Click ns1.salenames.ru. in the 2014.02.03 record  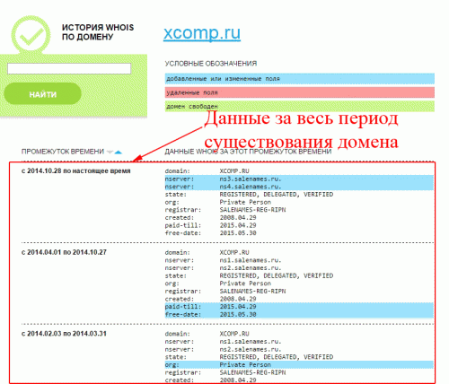pos(251,342)
